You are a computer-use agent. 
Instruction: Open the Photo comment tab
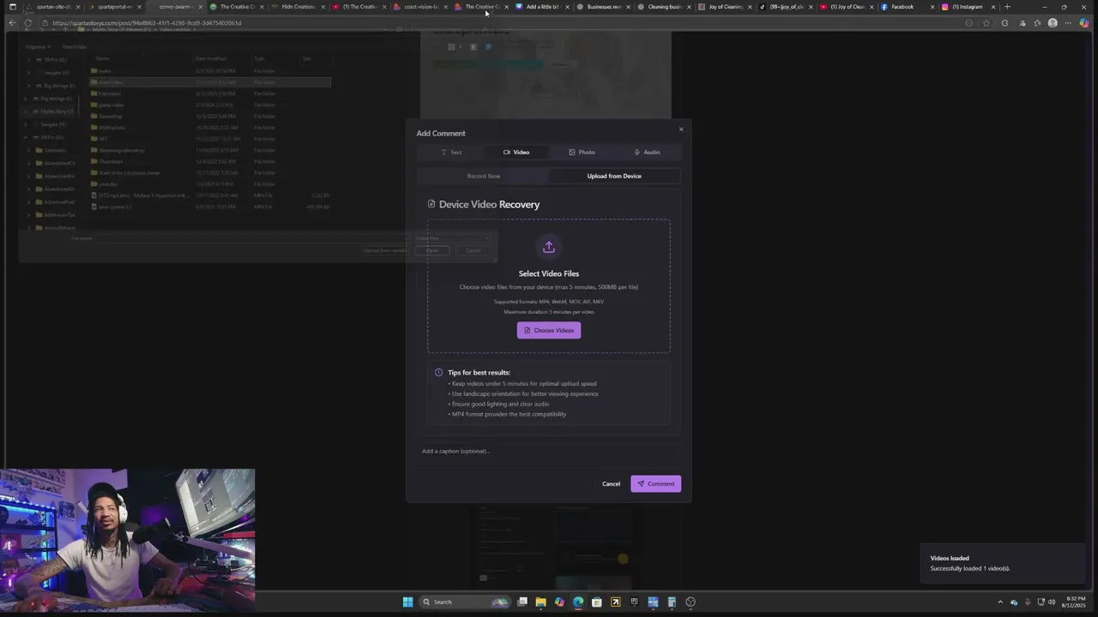(x=582, y=153)
